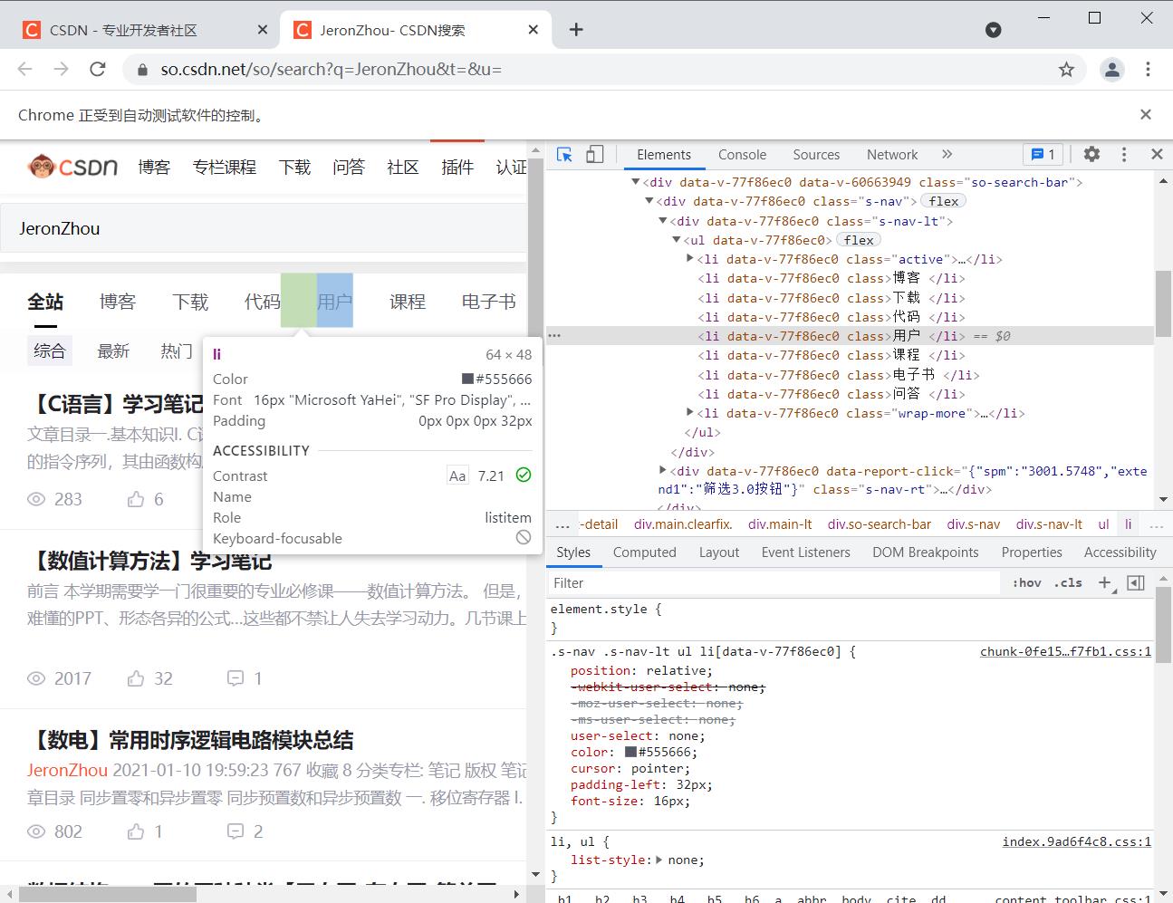Click the CSDN logo
The image size is (1173, 903).
pos(73,167)
